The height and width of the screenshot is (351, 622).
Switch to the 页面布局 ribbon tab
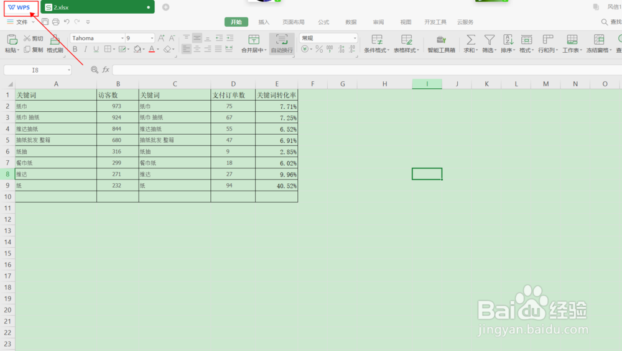(x=294, y=22)
